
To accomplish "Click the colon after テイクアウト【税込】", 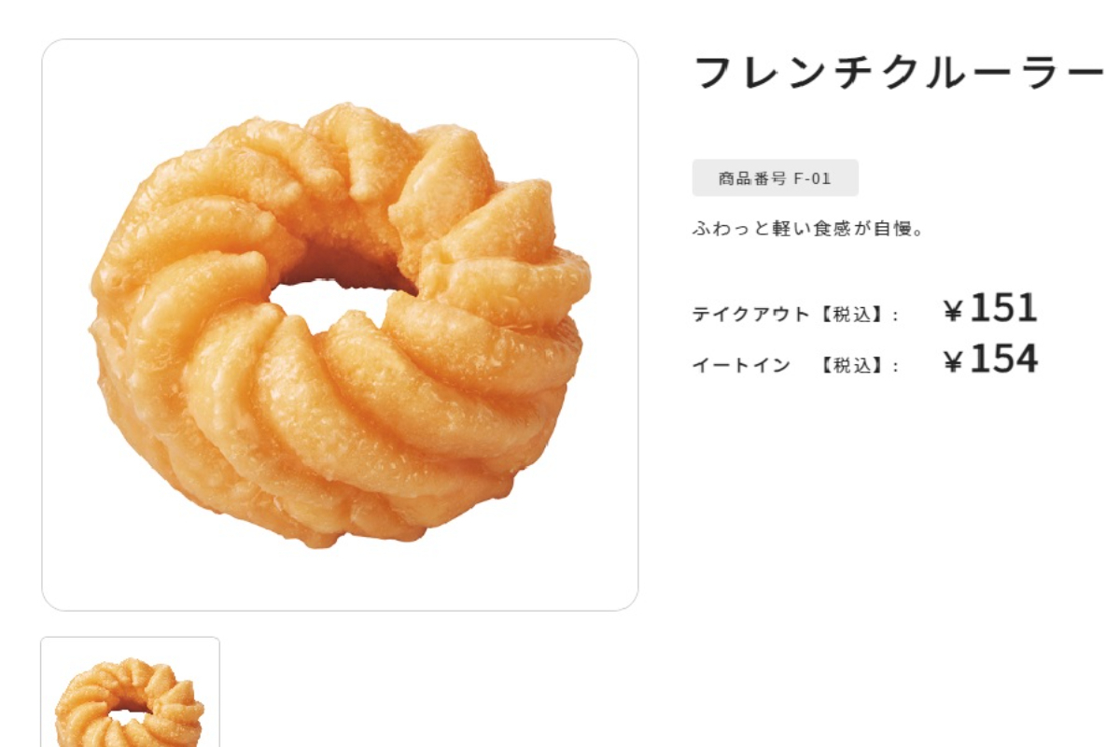I will [896, 316].
